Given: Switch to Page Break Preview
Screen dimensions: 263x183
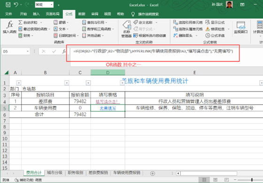Looking at the screenshot, I should 226,180.
